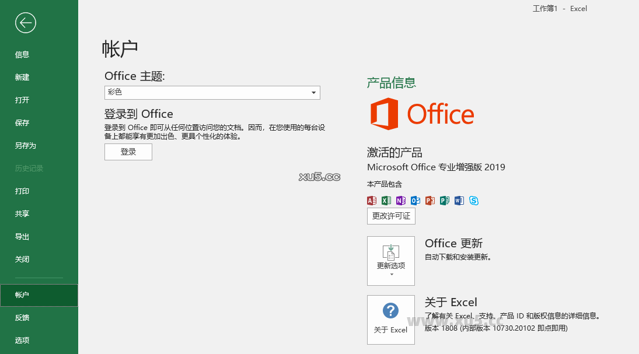The width and height of the screenshot is (639, 354).
Task: Click the Skype application icon
Action: tap(474, 201)
